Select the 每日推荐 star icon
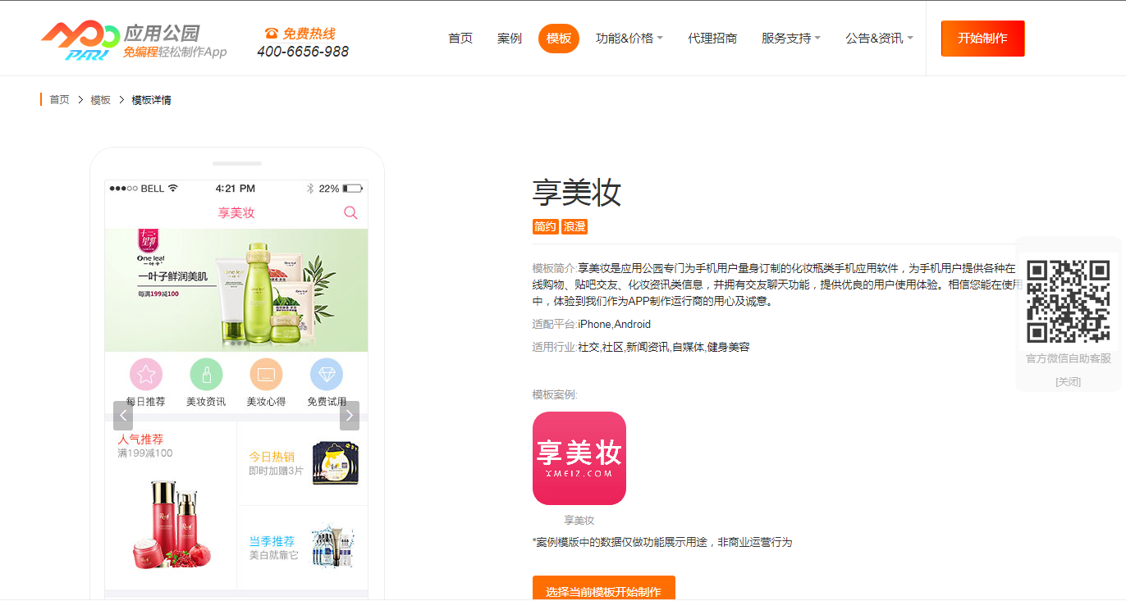This screenshot has height=601, width=1126. (146, 375)
